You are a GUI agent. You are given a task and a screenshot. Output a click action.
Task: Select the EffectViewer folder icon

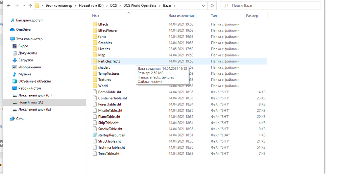pyautogui.click(x=95, y=30)
